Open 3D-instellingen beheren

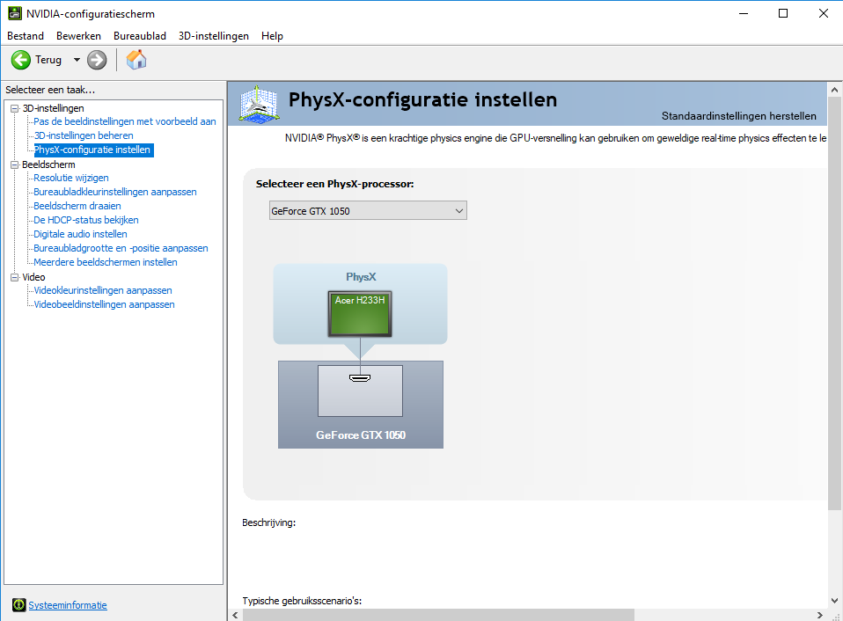coord(84,135)
